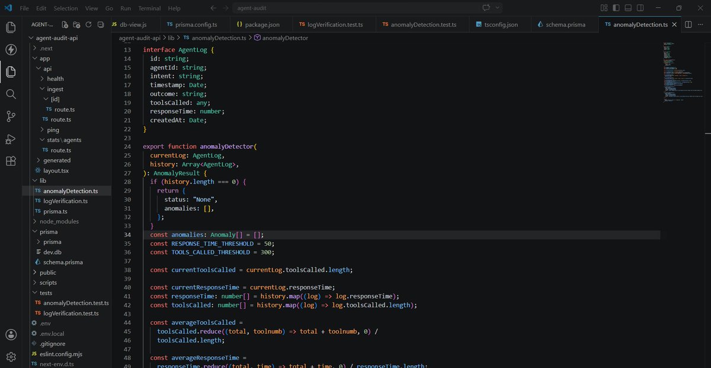Open logVerification.ts in the lib folder
Image resolution: width=711 pixels, height=368 pixels.
point(65,201)
